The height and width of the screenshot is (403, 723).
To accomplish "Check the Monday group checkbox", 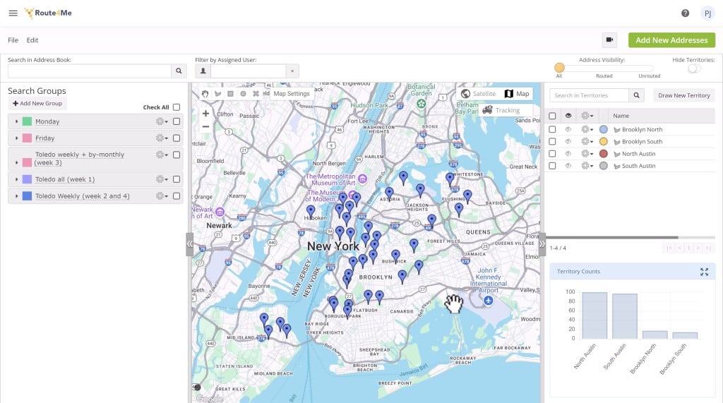I will point(177,121).
